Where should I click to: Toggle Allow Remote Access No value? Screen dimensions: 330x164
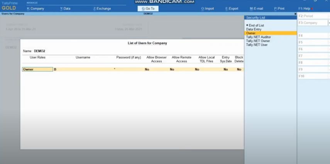pyautogui.click(x=172, y=70)
